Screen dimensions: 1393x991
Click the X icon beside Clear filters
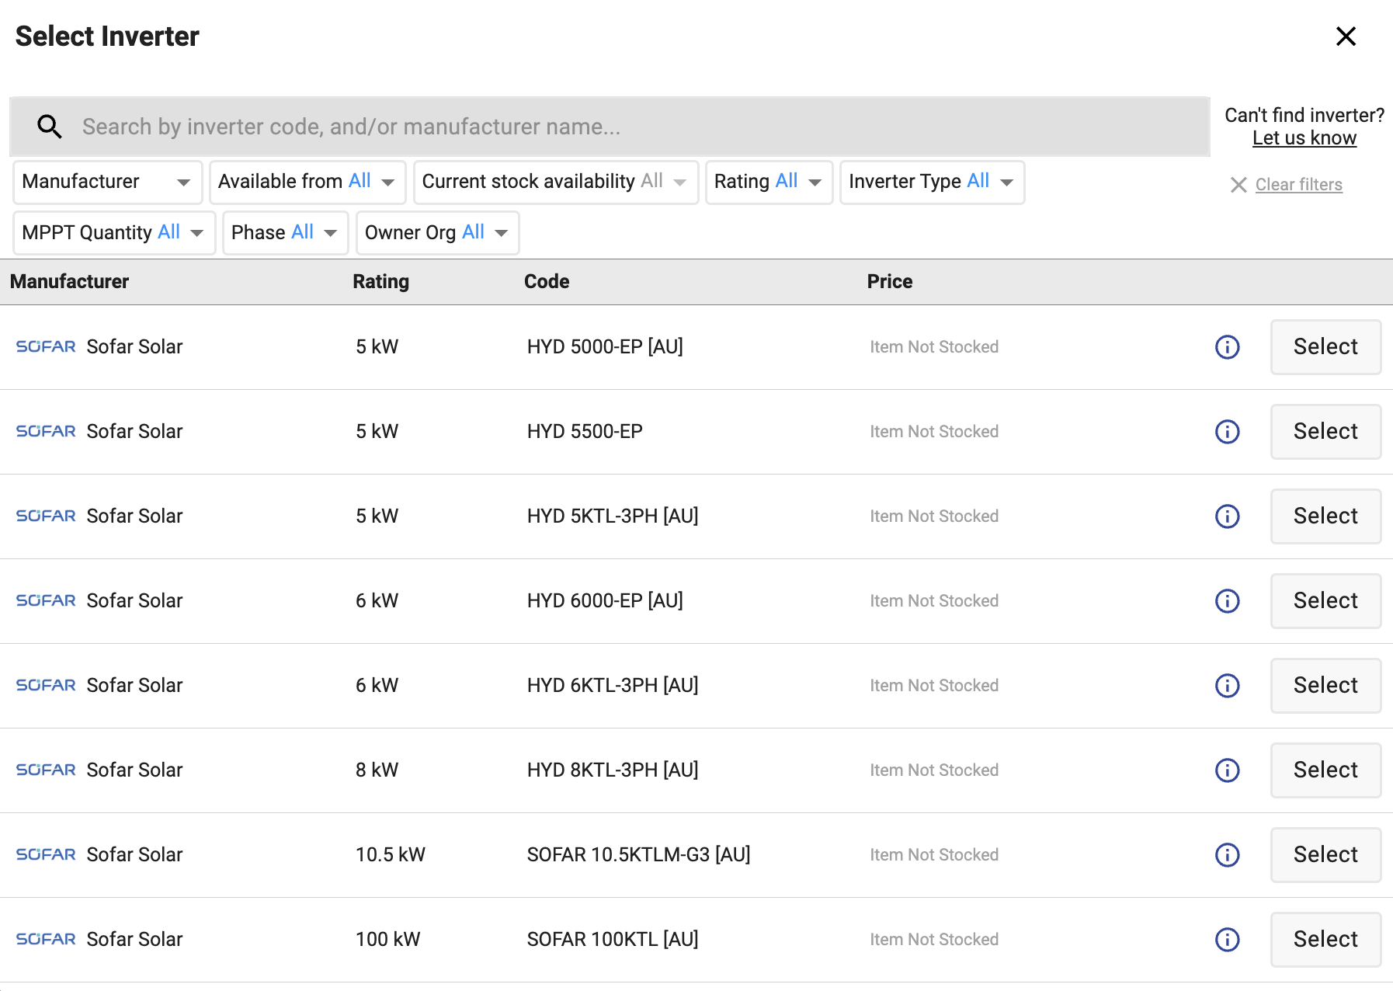pyautogui.click(x=1238, y=185)
